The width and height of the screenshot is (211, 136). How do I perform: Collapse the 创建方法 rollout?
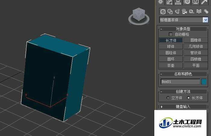point(183,92)
